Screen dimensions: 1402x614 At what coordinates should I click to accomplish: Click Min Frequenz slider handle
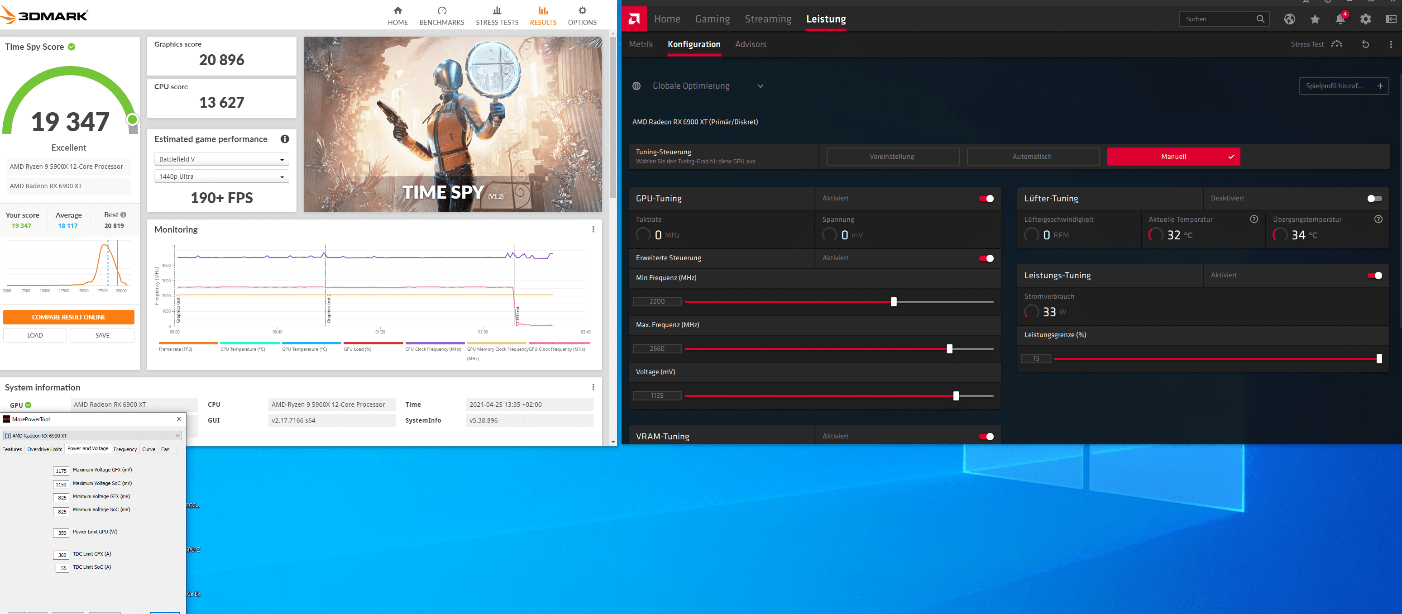tap(894, 302)
